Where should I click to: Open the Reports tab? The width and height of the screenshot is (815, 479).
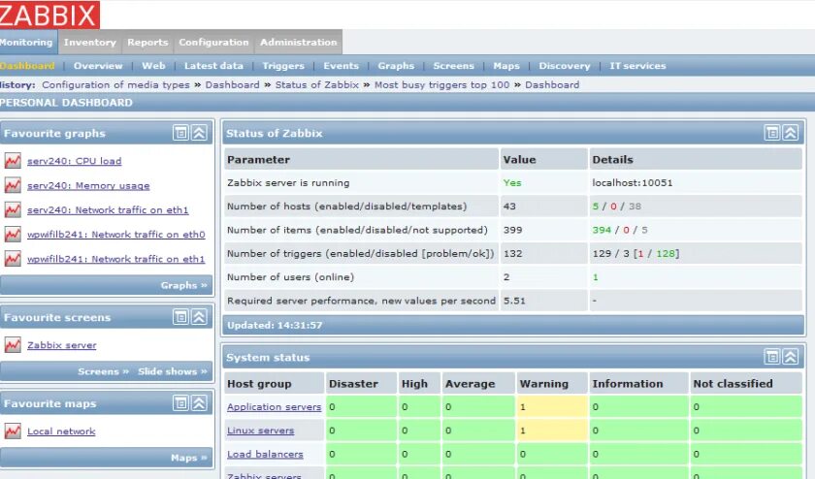click(x=147, y=42)
